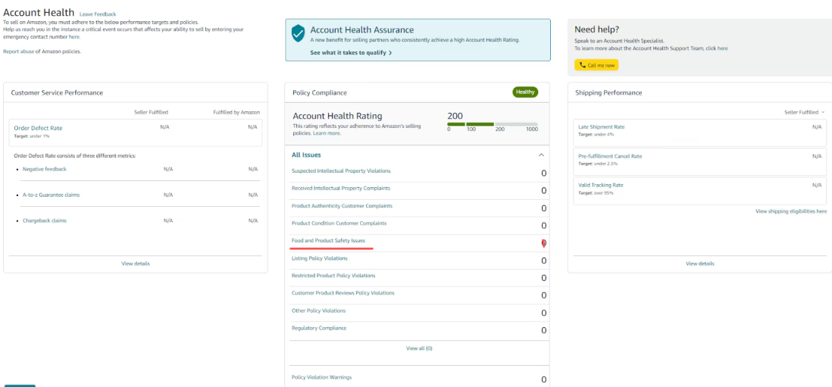Click the Account Health Assurance shield icon
Viewport: 832px width, 387px height.
[298, 33]
